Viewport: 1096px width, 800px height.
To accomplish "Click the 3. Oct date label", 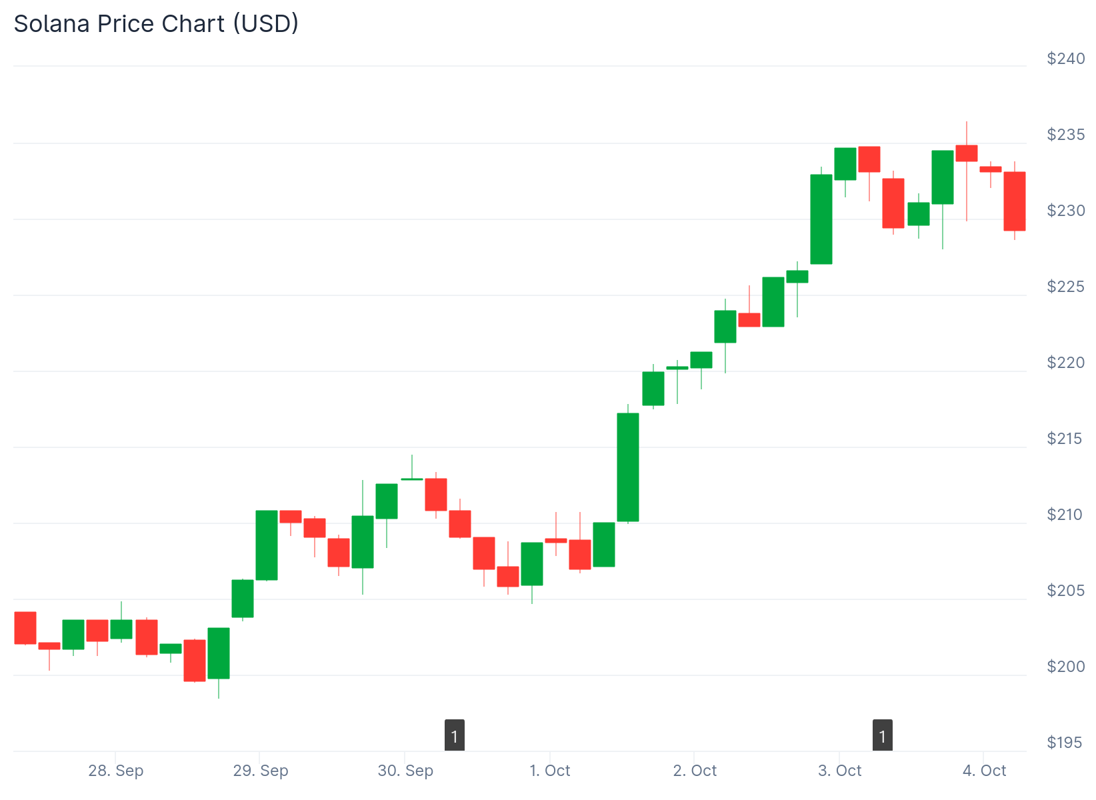I will 839,771.
